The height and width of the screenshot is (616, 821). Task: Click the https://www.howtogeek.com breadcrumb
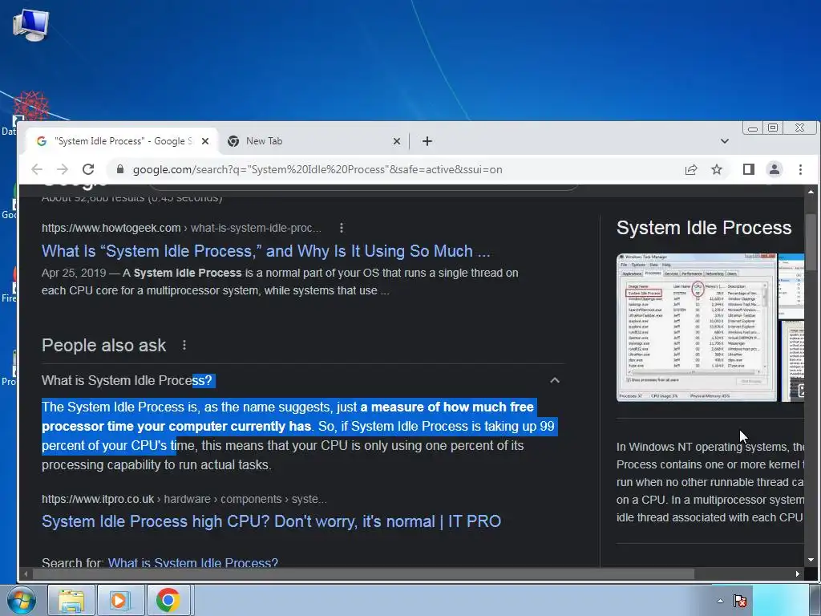111,228
